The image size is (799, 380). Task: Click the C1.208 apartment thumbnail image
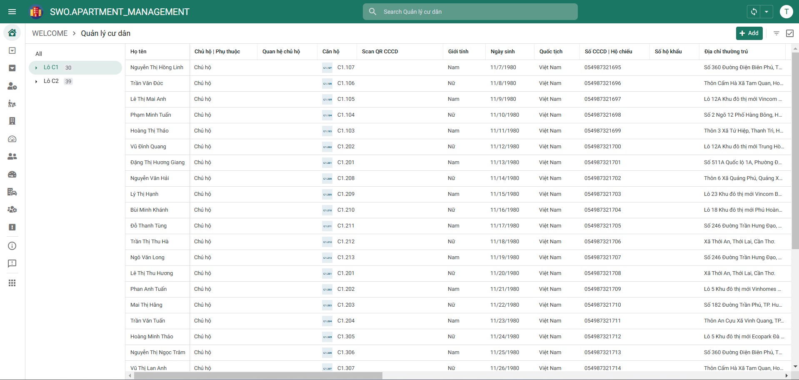[x=327, y=178]
